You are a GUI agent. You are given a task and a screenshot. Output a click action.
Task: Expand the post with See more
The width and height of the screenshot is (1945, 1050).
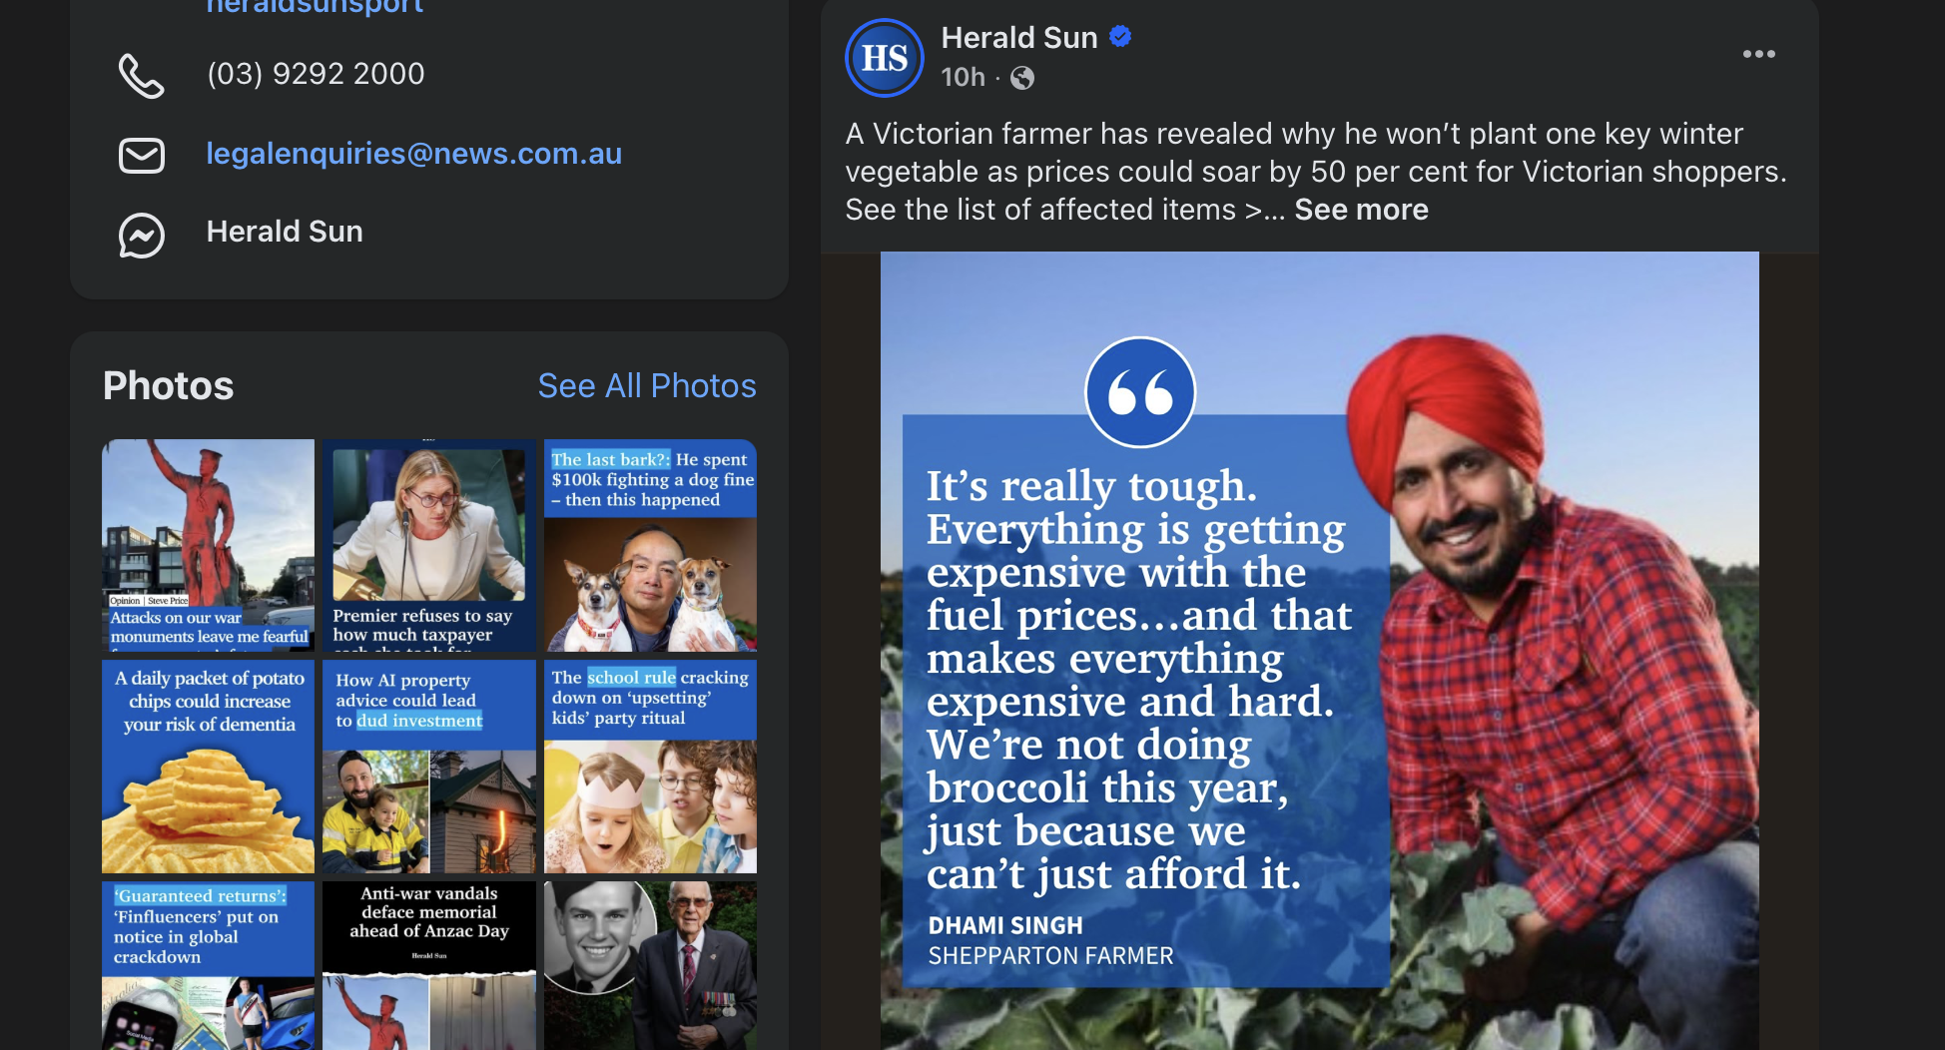(x=1362, y=210)
